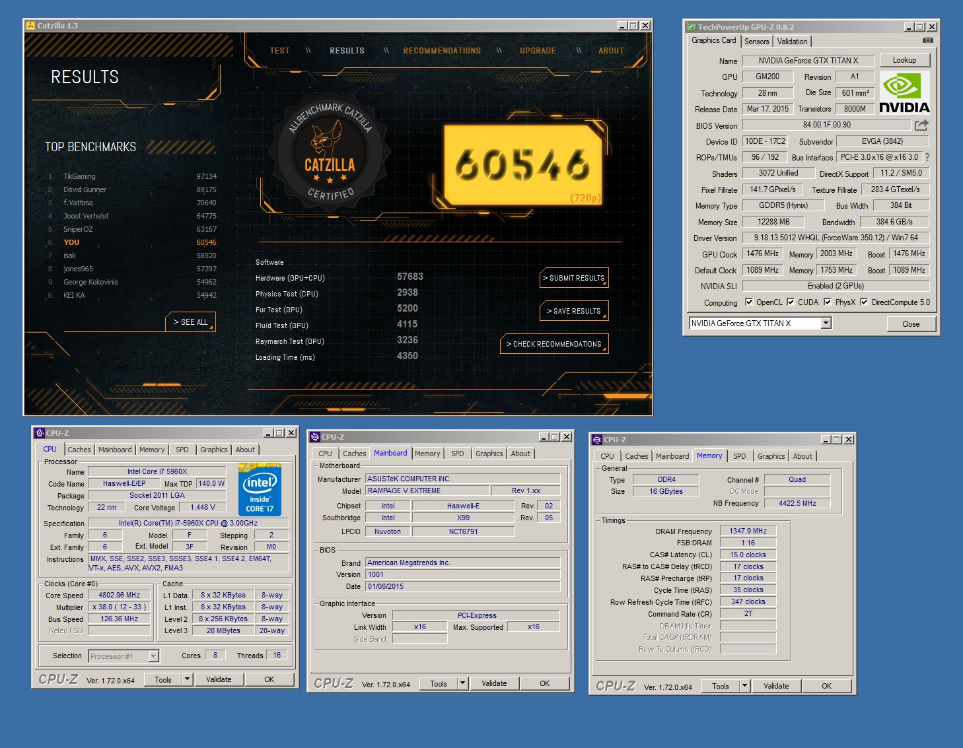Screen dimensions: 963x748
Task: Click the TikGaming top benchmark entry
Action: pyautogui.click(x=132, y=176)
